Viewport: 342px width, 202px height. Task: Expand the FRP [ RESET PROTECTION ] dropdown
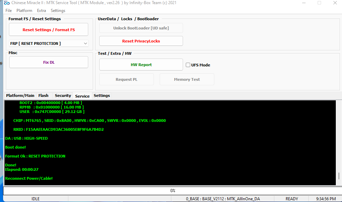(x=49, y=43)
